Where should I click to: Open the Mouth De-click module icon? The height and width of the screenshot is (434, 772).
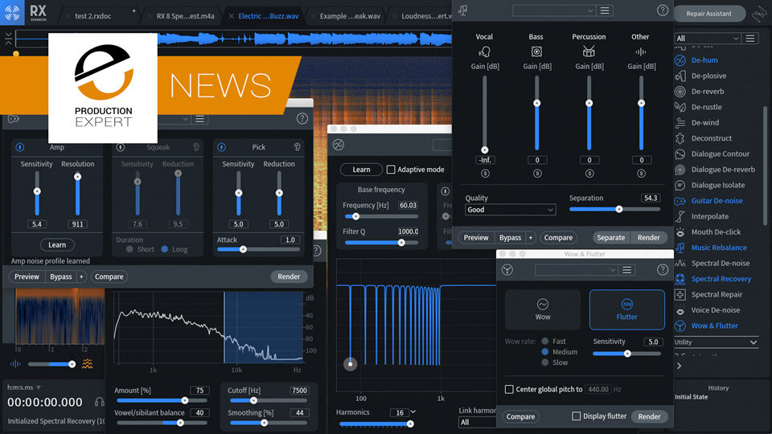(x=680, y=232)
